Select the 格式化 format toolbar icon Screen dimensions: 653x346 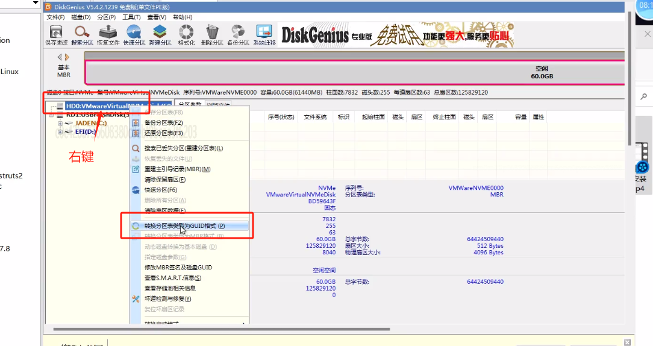coord(186,35)
